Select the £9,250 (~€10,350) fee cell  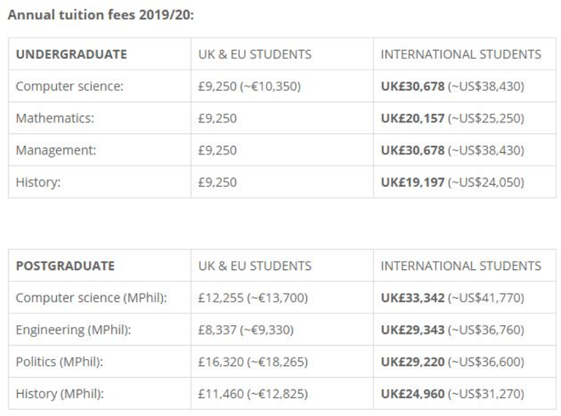(249, 86)
